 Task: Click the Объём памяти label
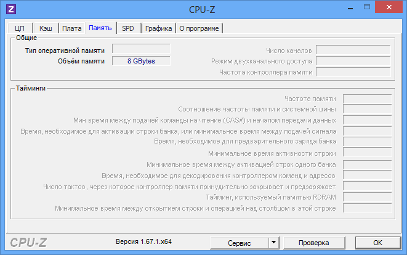click(81, 61)
